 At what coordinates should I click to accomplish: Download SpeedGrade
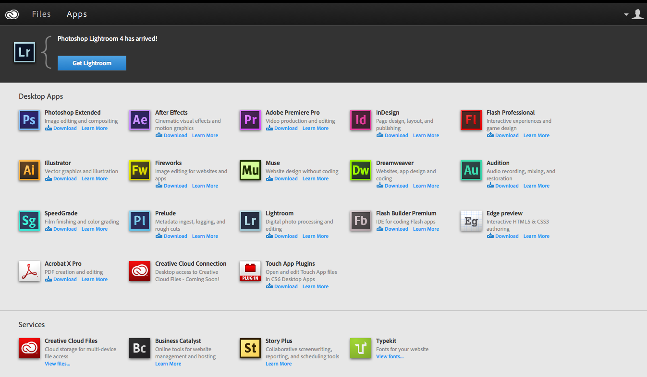tap(61, 229)
